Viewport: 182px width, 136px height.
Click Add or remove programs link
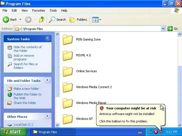coord(24,57)
